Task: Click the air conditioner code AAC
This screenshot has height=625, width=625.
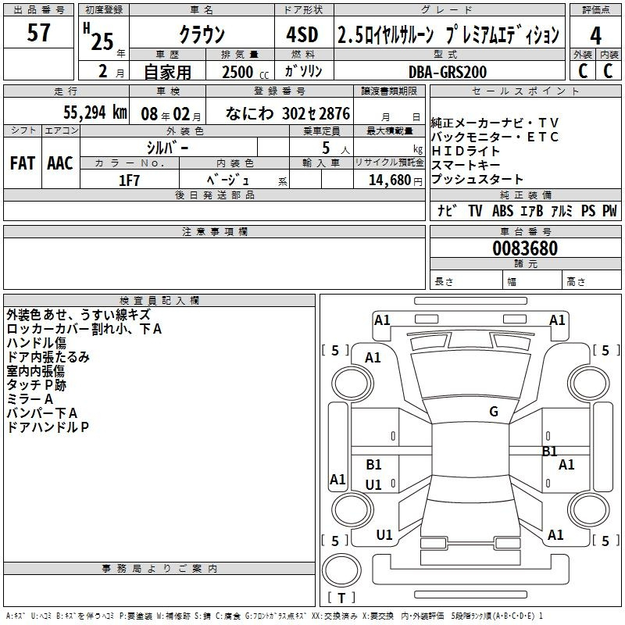Action: tap(60, 163)
